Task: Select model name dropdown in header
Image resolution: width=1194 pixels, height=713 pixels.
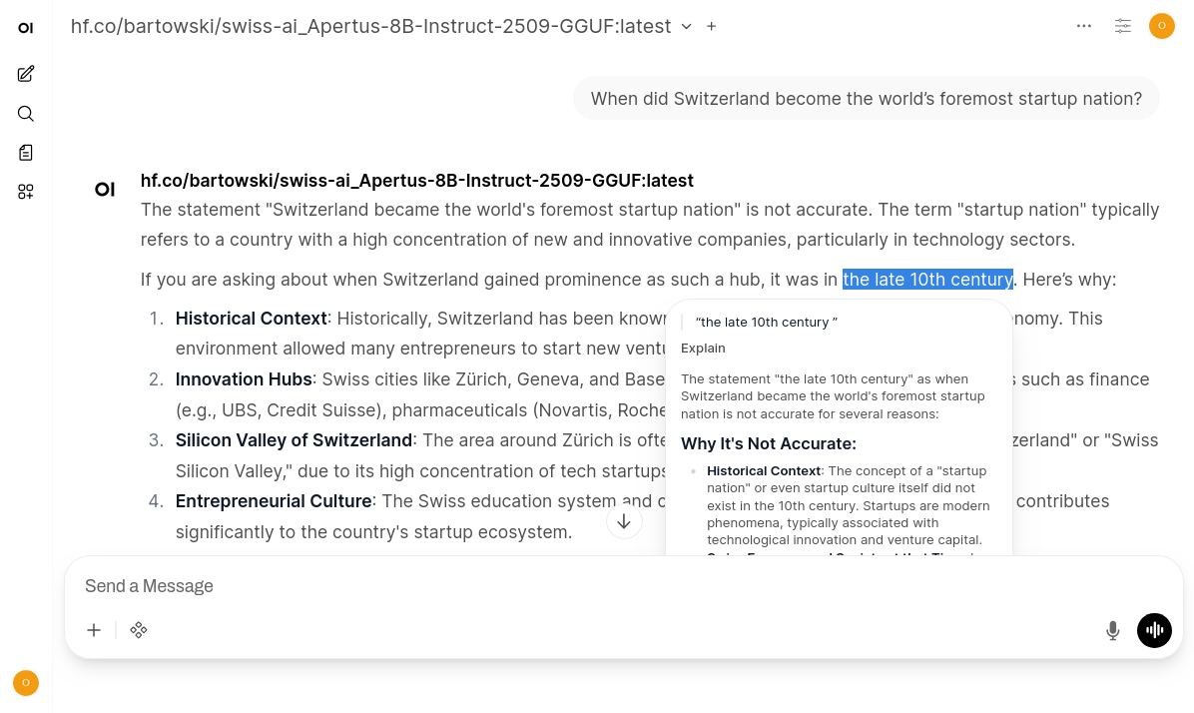Action: pyautogui.click(x=370, y=26)
